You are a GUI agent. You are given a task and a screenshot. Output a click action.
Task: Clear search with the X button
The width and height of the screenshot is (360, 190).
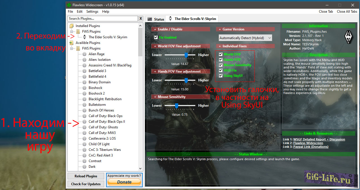(x=141, y=19)
